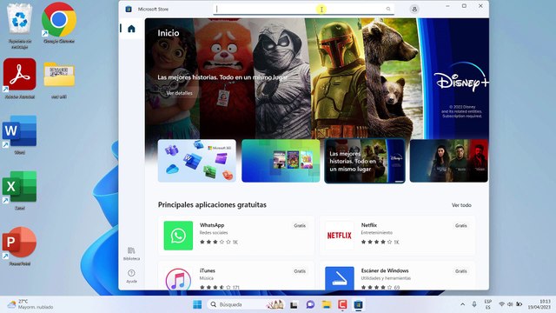Open the Windows Start menu
This screenshot has width=556, height=313.
click(197, 304)
